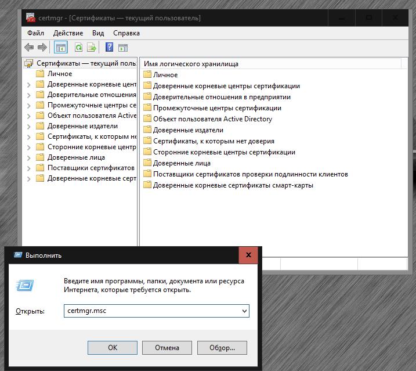Click the Export List toolbar icon
Screen dimensions: 416x371
pyautogui.click(x=92, y=48)
